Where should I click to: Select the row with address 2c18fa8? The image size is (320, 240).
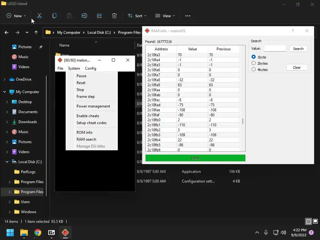pyautogui.click(x=192, y=80)
